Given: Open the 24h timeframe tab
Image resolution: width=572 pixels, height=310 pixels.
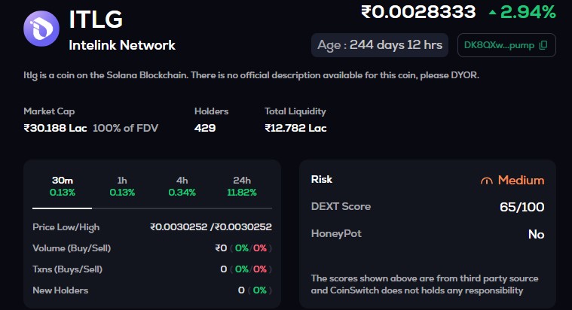Looking at the screenshot, I should 242,186.
